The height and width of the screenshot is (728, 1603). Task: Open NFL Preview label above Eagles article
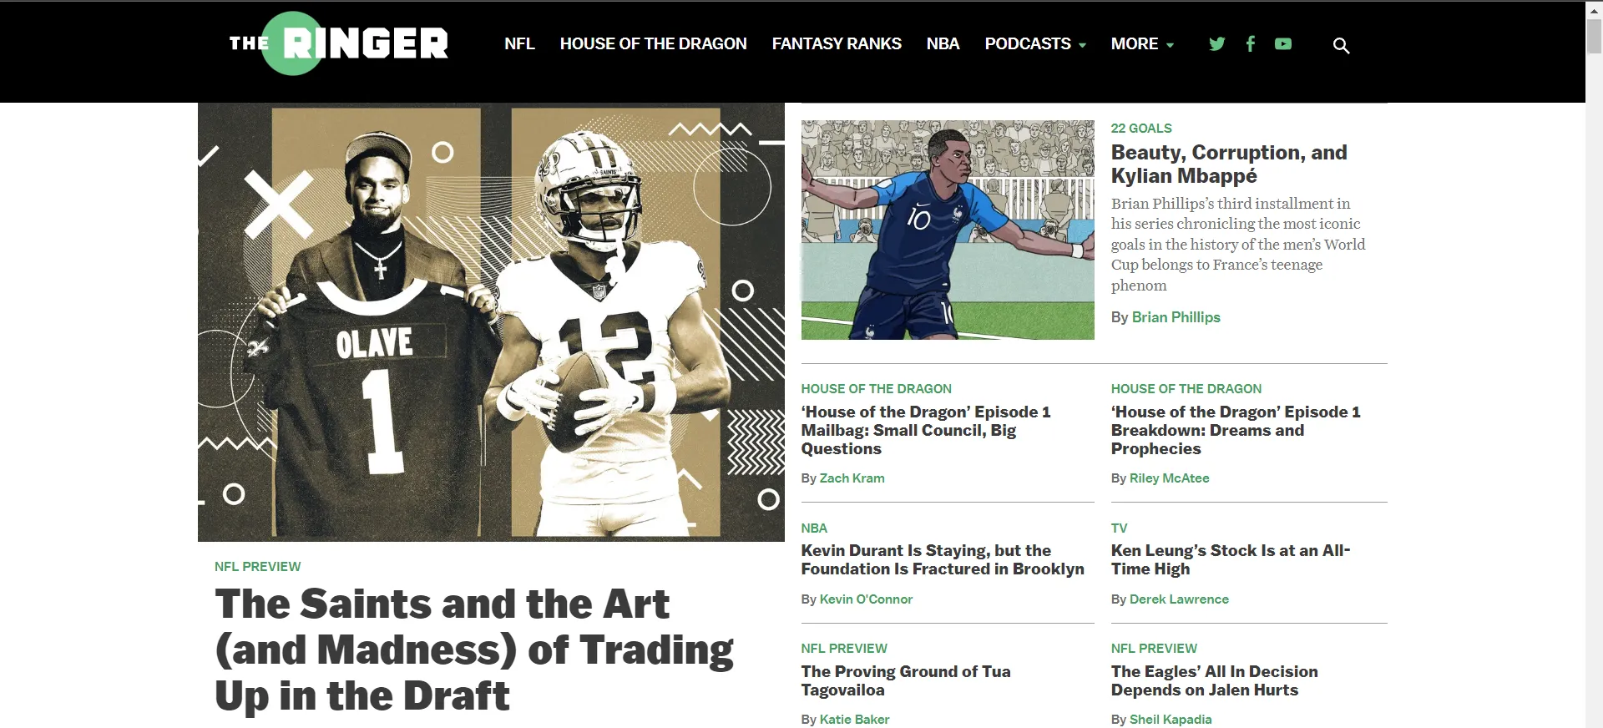click(x=1154, y=648)
